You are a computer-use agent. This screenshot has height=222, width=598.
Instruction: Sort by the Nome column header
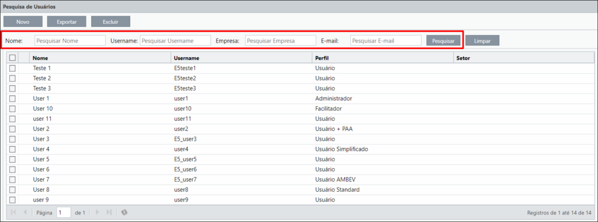100,58
